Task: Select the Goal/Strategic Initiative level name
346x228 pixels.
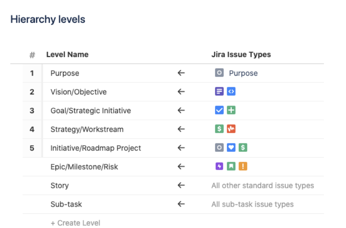Action: coord(91,110)
